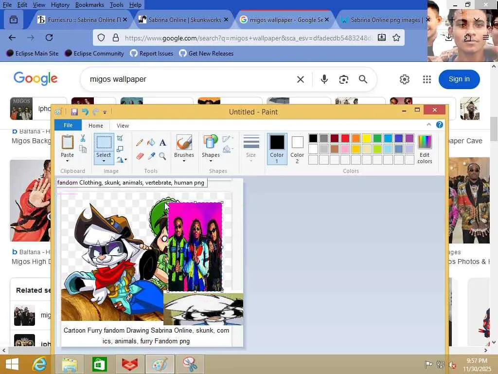
Task: Click the Edit colors rainbow icon
Action: 425,142
